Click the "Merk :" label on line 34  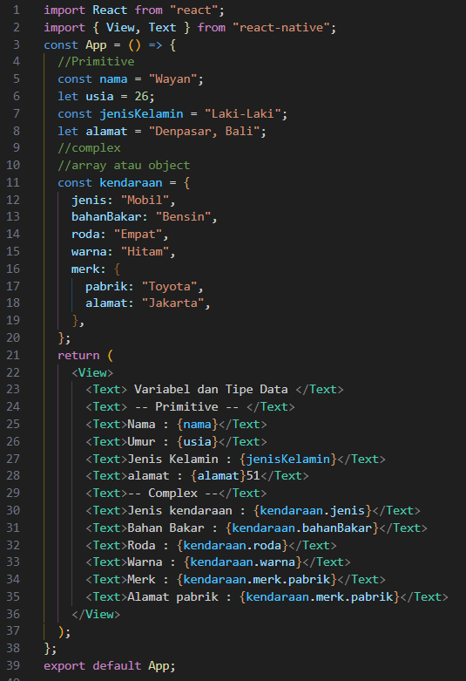[x=148, y=579]
